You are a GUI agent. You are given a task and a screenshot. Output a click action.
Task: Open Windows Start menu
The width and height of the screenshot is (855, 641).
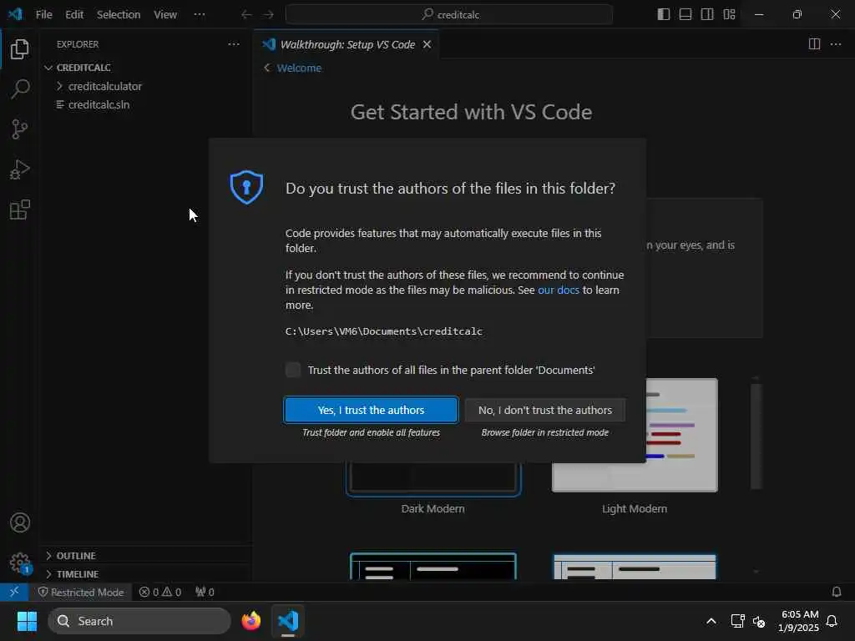tap(27, 621)
